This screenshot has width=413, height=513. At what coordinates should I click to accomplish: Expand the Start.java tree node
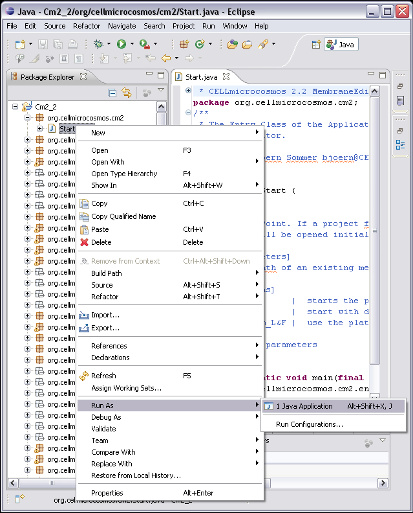pos(39,129)
